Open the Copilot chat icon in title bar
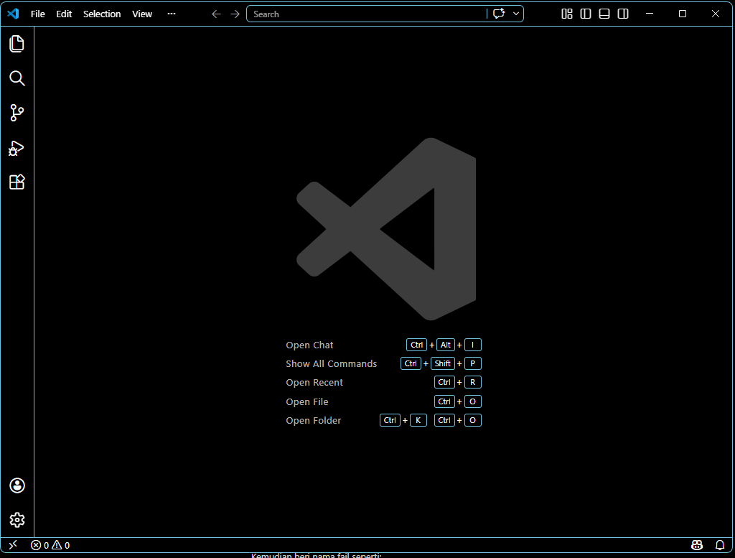735x558 pixels. (499, 14)
